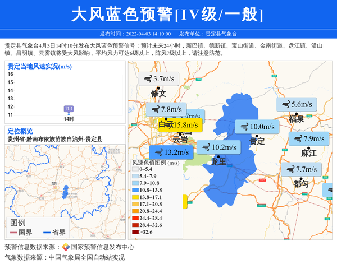Click the wind icon on 13.2m/s label

click(158, 152)
